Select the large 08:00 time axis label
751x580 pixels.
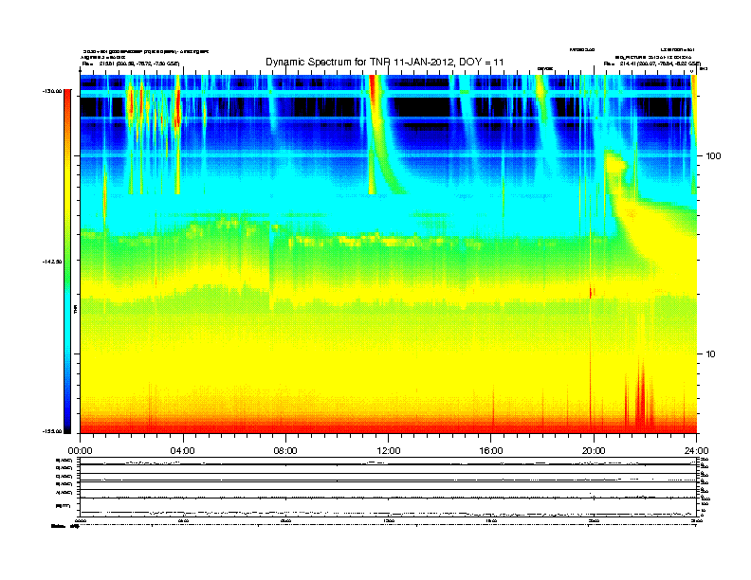click(285, 451)
